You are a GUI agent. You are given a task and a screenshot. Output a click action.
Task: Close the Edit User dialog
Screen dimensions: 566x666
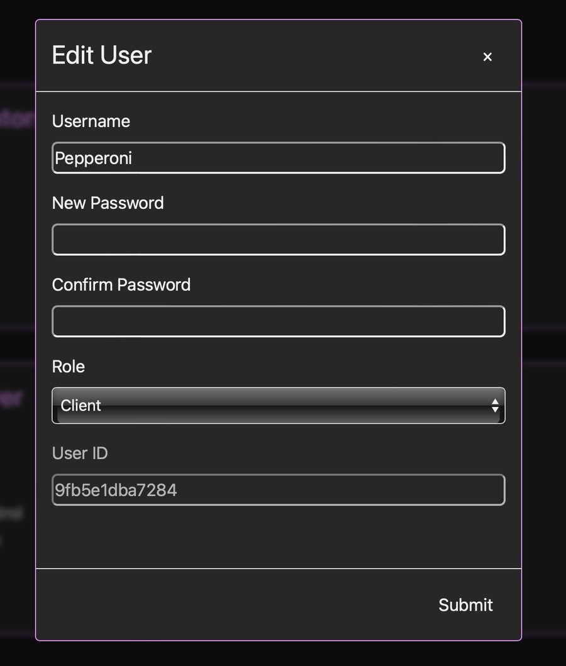click(x=487, y=57)
